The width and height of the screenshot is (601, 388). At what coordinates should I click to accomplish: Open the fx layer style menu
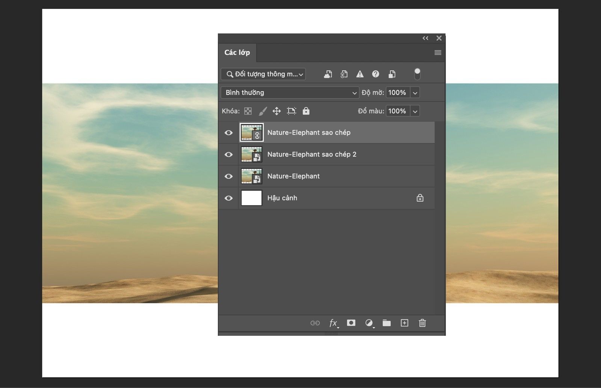334,323
